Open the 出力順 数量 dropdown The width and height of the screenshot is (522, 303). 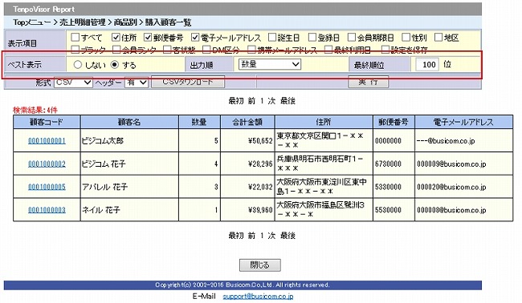(x=270, y=64)
